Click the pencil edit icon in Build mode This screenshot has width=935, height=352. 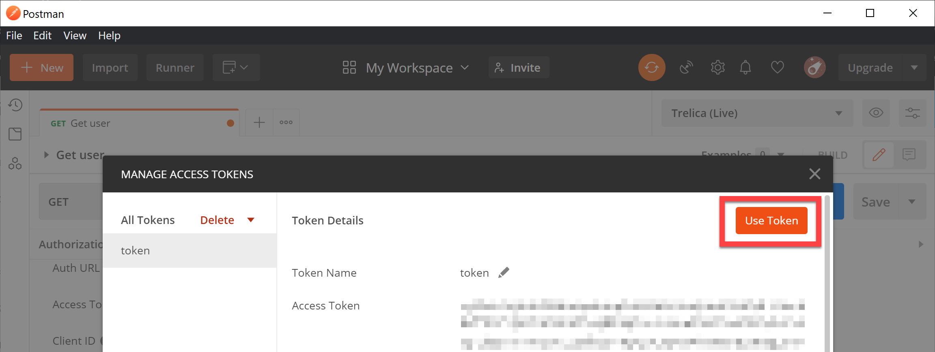(x=879, y=155)
